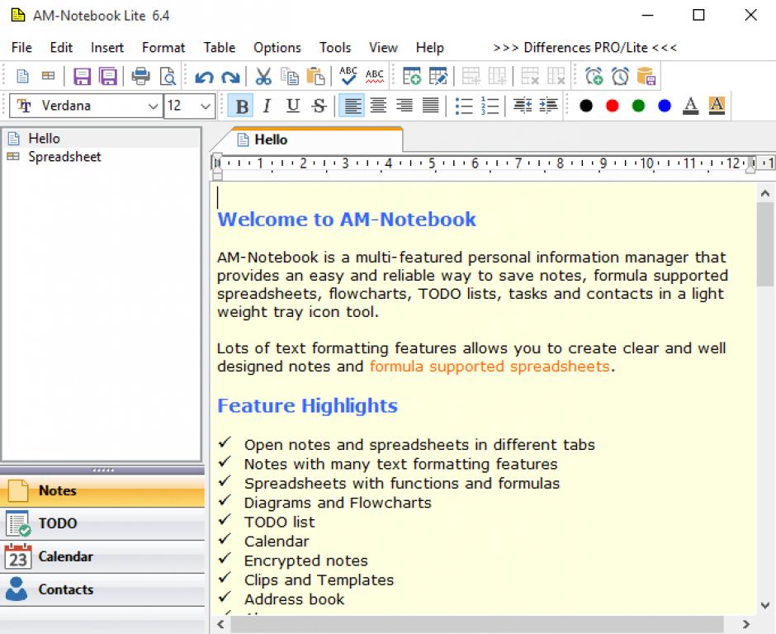Justify the text alignment

coord(431,106)
